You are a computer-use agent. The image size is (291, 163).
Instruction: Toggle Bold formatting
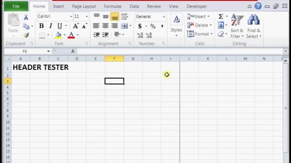[41, 26]
